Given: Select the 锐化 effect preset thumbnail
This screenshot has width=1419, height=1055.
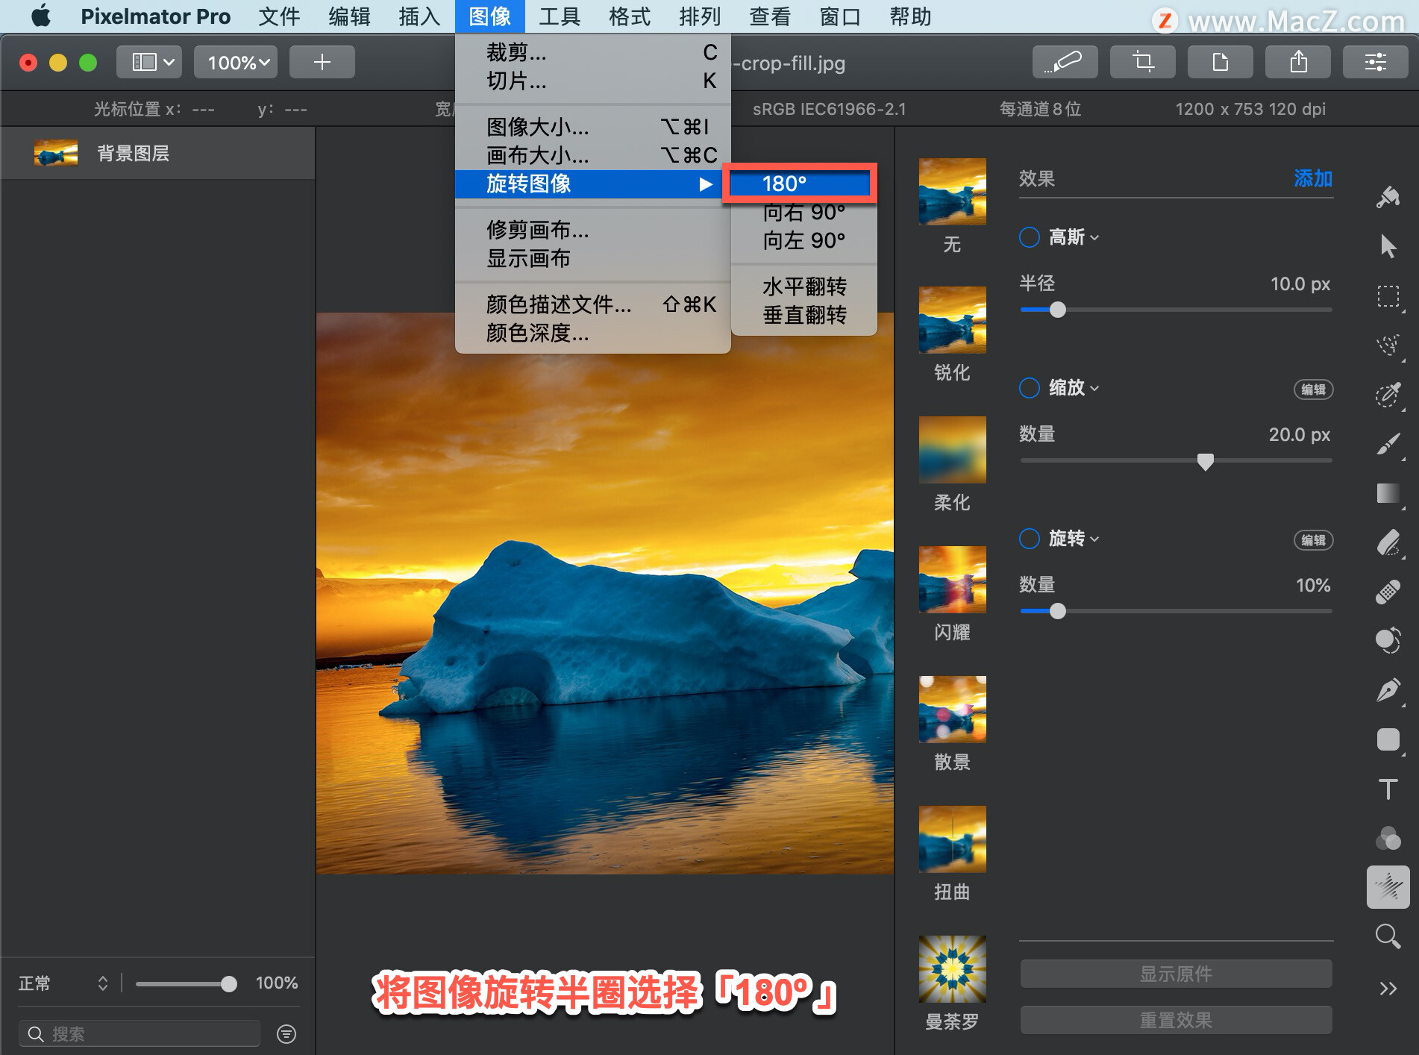Looking at the screenshot, I should click(x=952, y=319).
